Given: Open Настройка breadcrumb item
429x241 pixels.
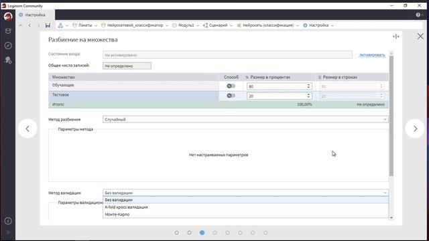Looking at the screenshot, I should (x=319, y=25).
